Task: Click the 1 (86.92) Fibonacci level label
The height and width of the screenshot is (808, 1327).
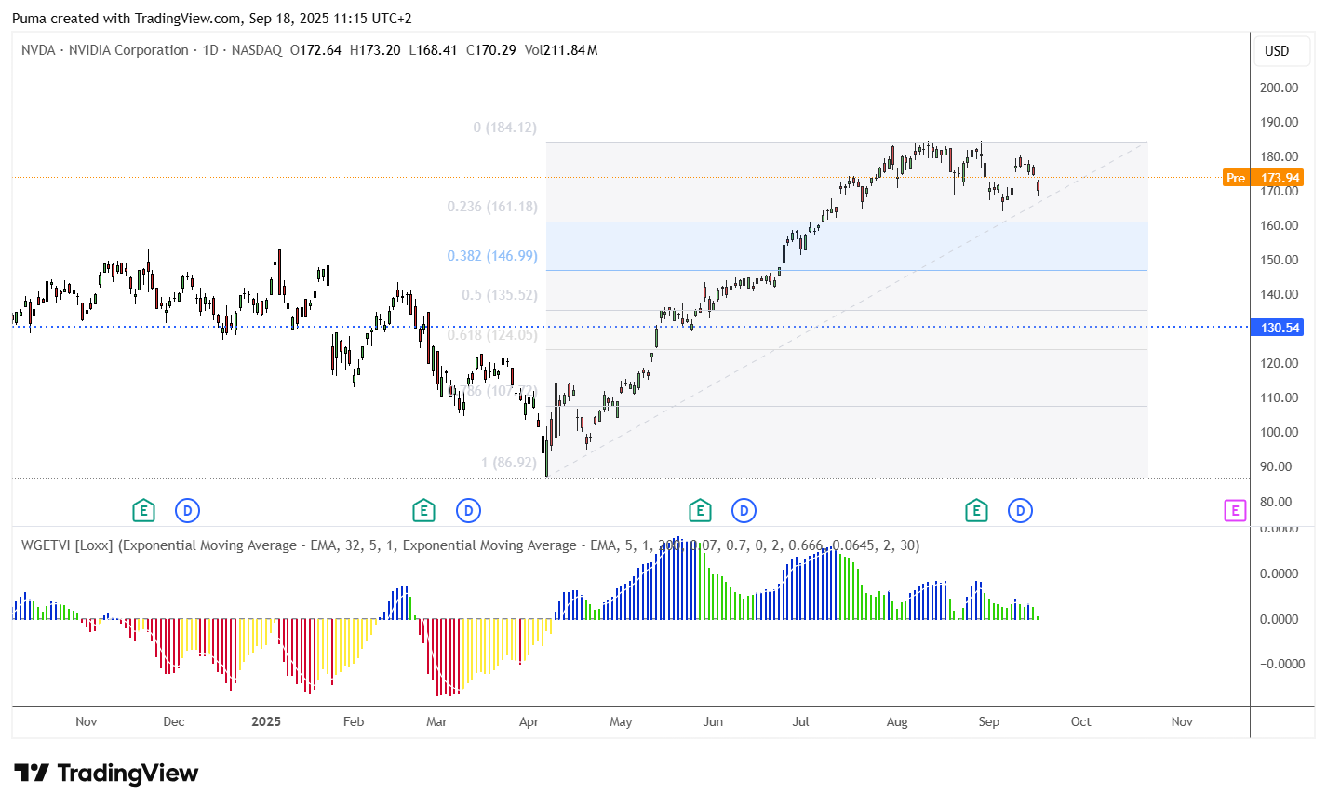Action: coord(509,463)
